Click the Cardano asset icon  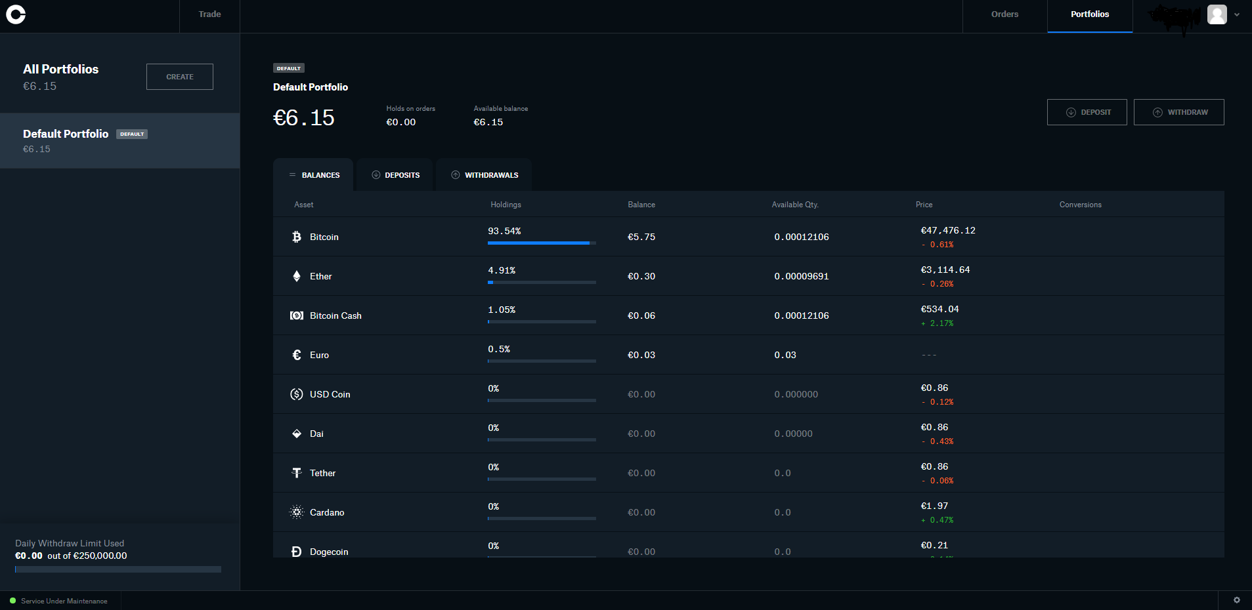pyautogui.click(x=297, y=512)
